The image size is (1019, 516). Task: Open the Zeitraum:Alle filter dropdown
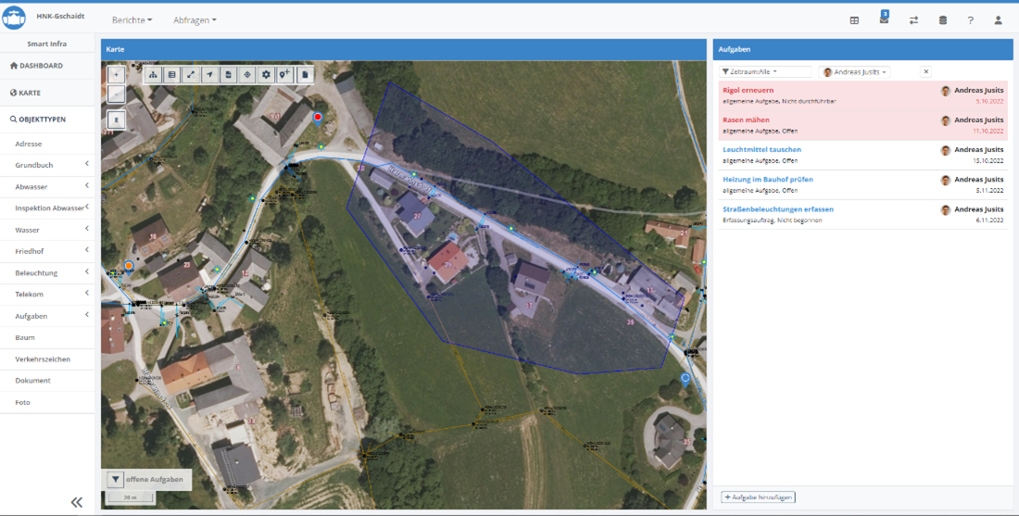click(x=765, y=72)
